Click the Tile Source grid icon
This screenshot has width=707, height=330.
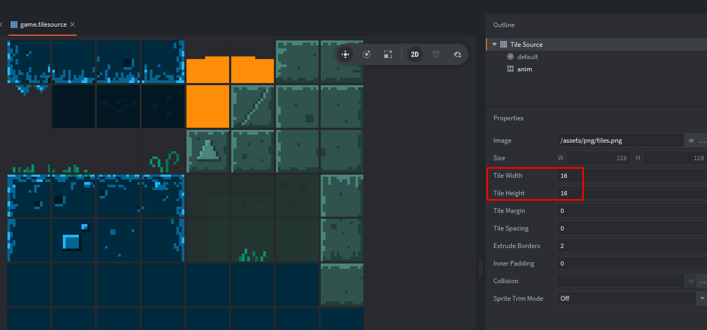[503, 45]
